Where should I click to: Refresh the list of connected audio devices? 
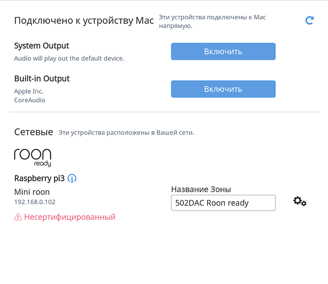click(x=309, y=20)
